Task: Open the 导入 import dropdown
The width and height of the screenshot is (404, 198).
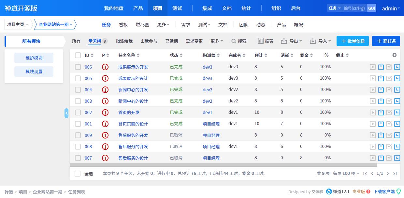Action: point(320,41)
